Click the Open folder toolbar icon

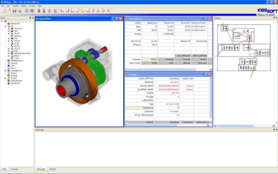(x=9, y=11)
